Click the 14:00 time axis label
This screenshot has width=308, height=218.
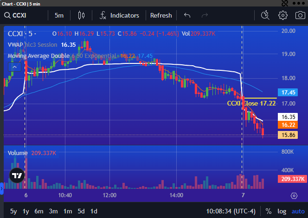pyautogui.click(x=176, y=195)
